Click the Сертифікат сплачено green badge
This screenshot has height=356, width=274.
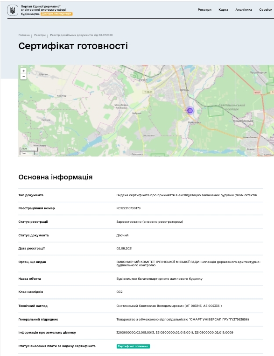[x=133, y=346]
